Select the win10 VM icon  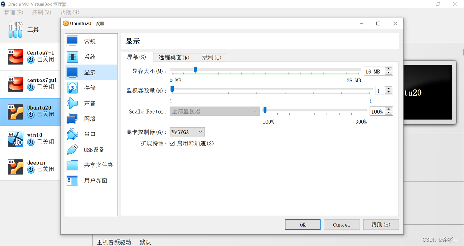point(16,139)
